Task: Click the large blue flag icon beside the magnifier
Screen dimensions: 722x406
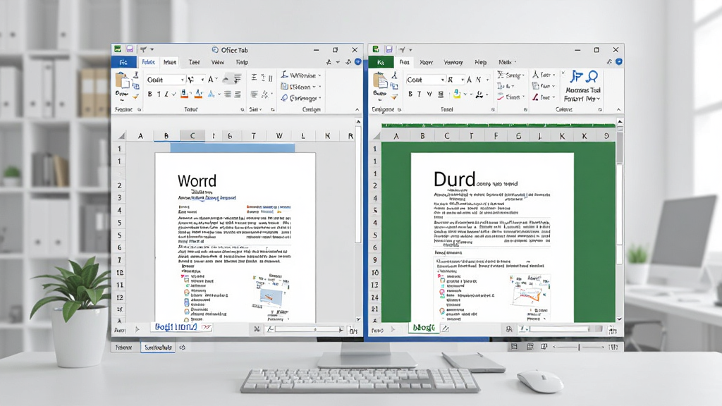Action: tap(575, 76)
